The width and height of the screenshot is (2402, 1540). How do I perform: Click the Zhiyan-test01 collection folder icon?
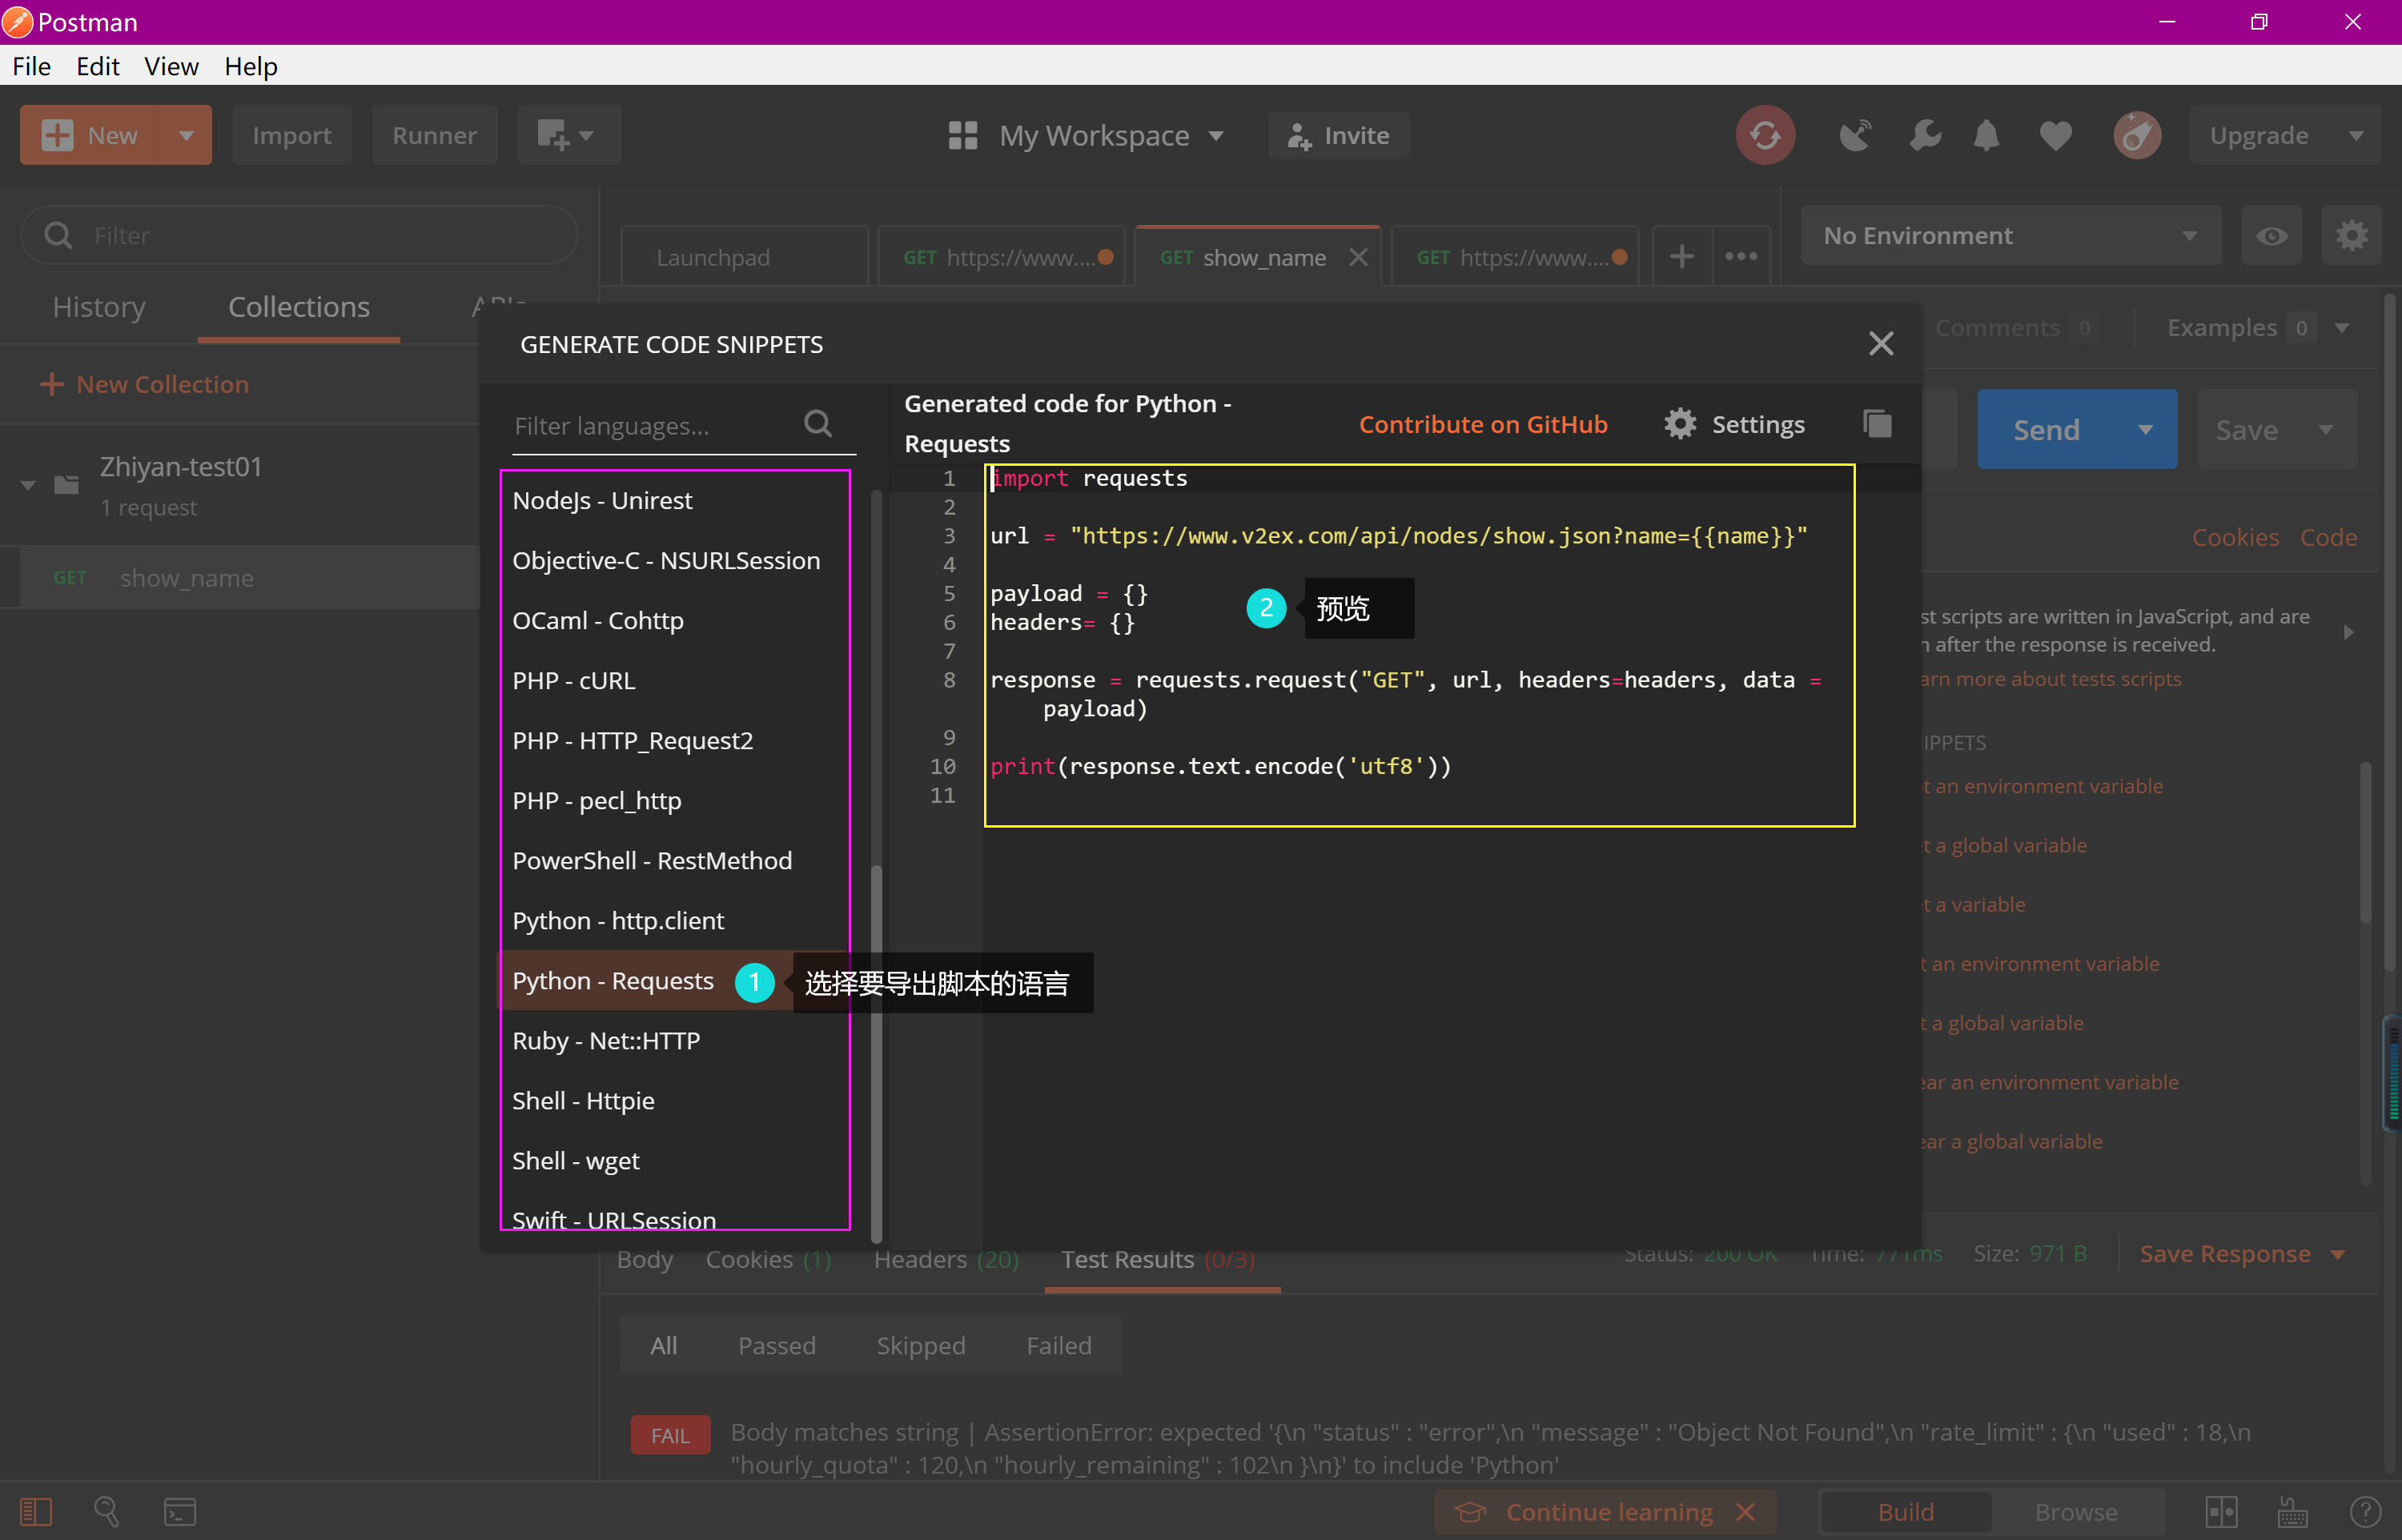67,485
